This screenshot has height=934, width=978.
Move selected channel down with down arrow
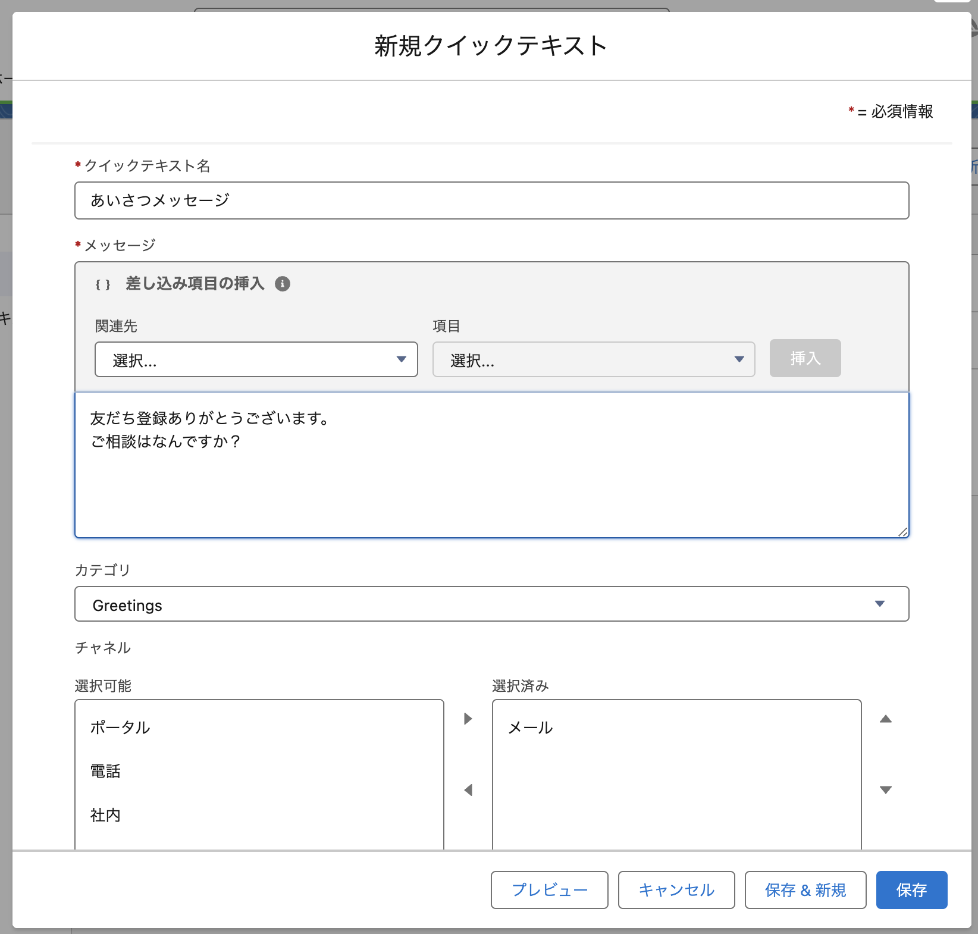pyautogui.click(x=886, y=790)
